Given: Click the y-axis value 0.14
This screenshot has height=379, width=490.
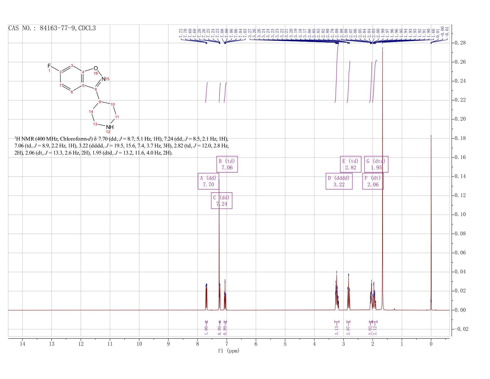Looking at the screenshot, I should point(460,177).
